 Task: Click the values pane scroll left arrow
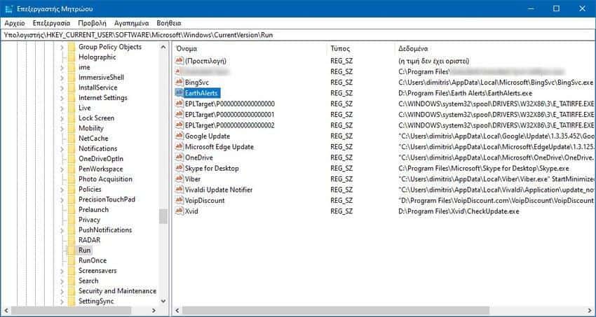(x=177, y=311)
